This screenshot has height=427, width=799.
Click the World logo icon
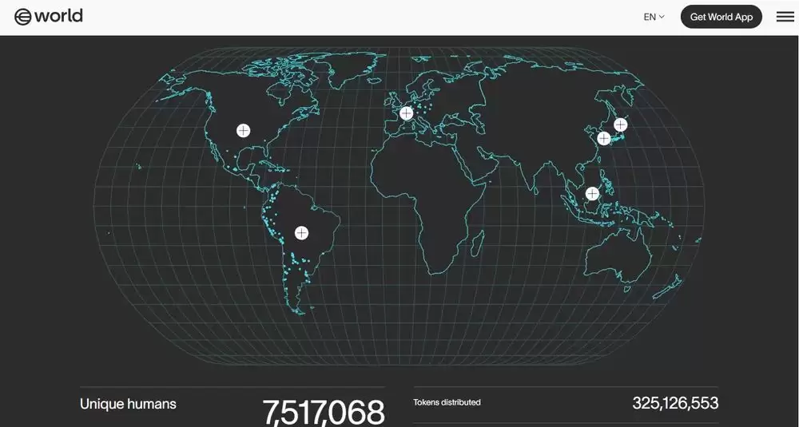coord(23,17)
